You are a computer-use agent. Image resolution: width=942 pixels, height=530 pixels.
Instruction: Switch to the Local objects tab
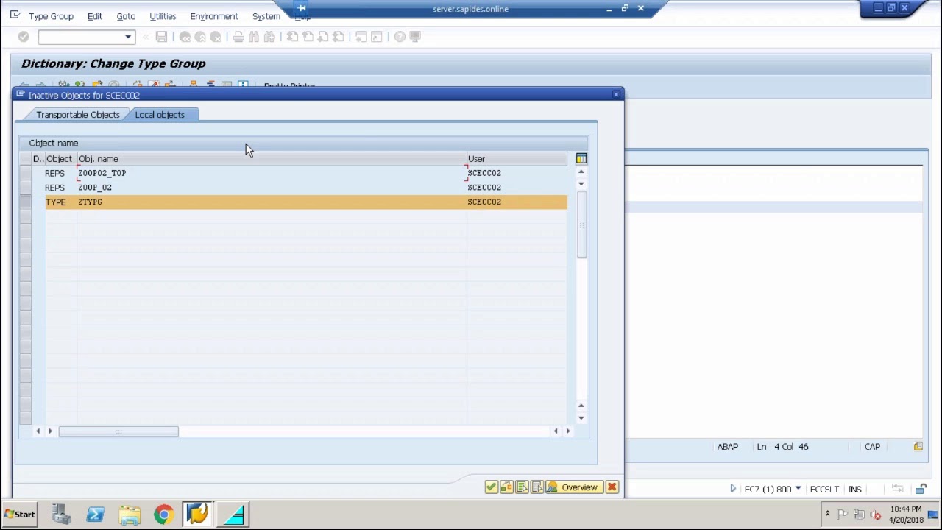[160, 115]
